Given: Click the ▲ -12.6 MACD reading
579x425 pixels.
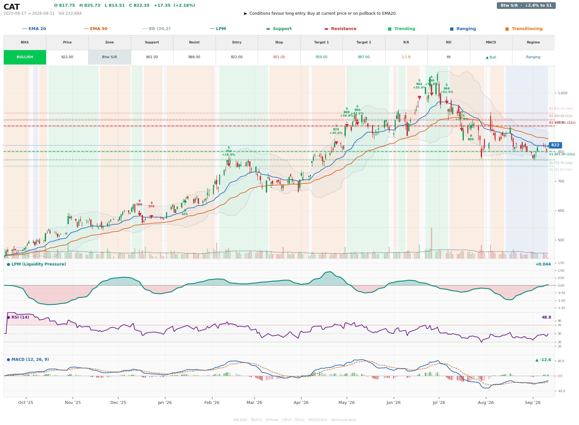Looking at the screenshot, I should pos(543,360).
